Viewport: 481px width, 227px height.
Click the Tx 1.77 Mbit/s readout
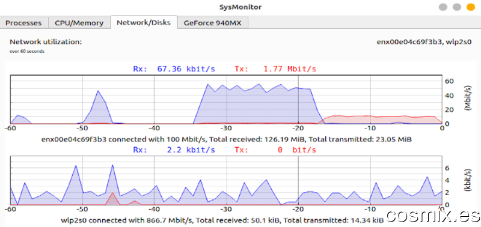[275, 69]
